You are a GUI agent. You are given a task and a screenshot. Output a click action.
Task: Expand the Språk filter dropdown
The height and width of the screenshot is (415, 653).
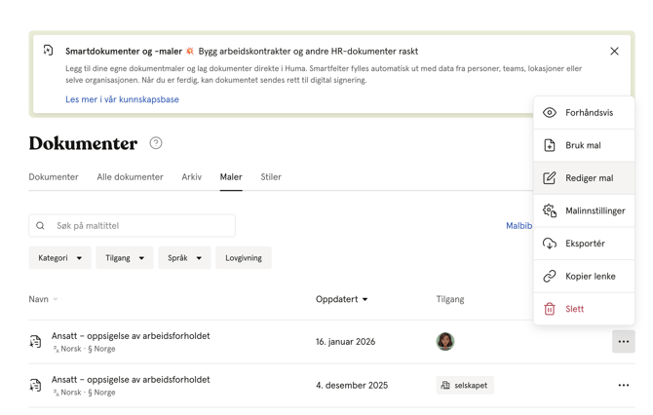pos(184,257)
